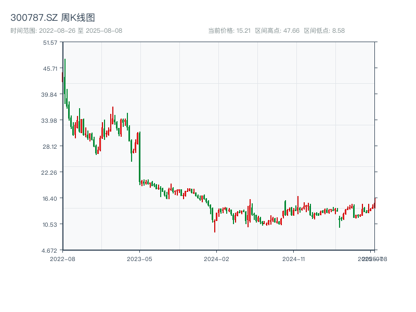The image size is (416, 312).
Task: Click the 2022-08 x-axis date label
Action: 62,258
